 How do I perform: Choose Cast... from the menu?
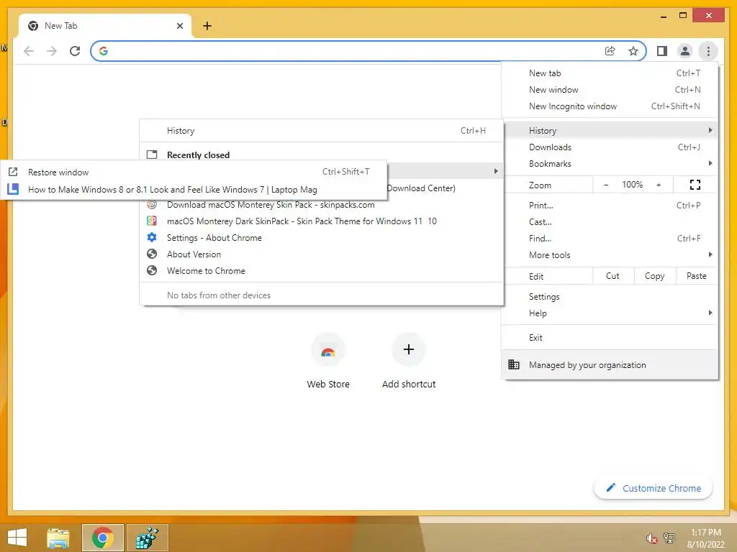click(610, 221)
